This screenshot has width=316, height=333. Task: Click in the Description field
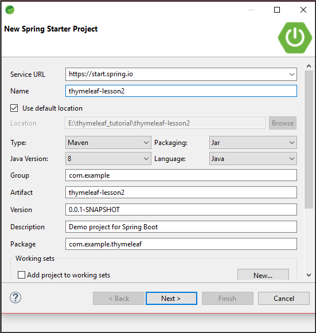[181, 227]
